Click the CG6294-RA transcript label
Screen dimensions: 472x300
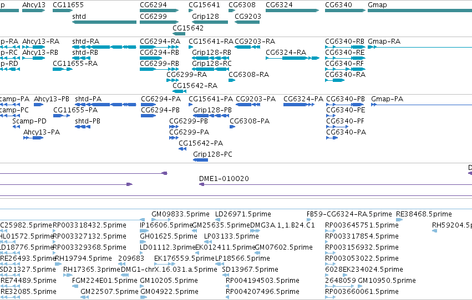tap(160, 42)
